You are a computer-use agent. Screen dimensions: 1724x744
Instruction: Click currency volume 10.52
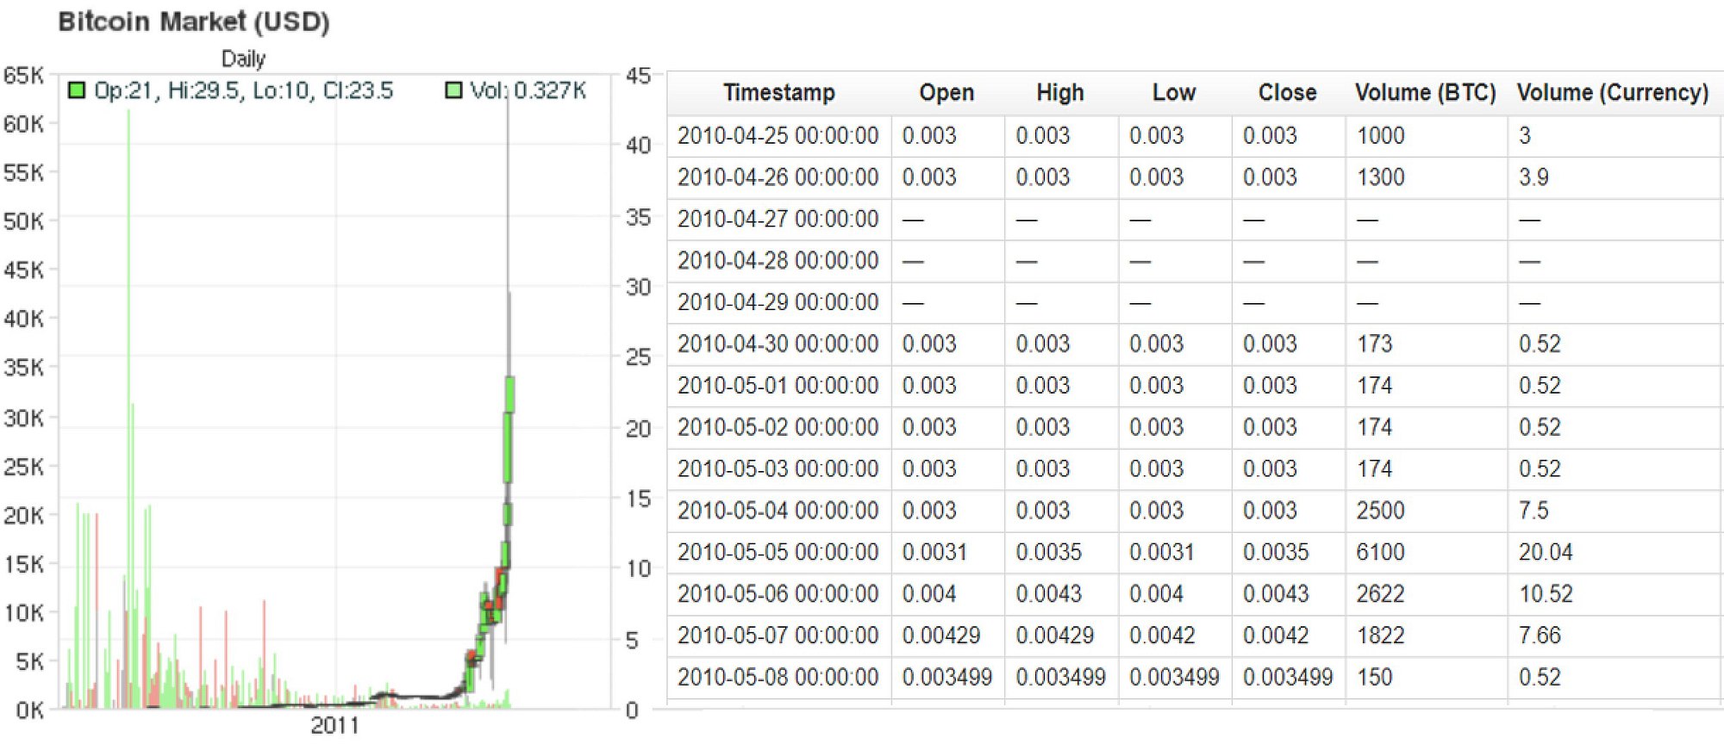[1546, 594]
